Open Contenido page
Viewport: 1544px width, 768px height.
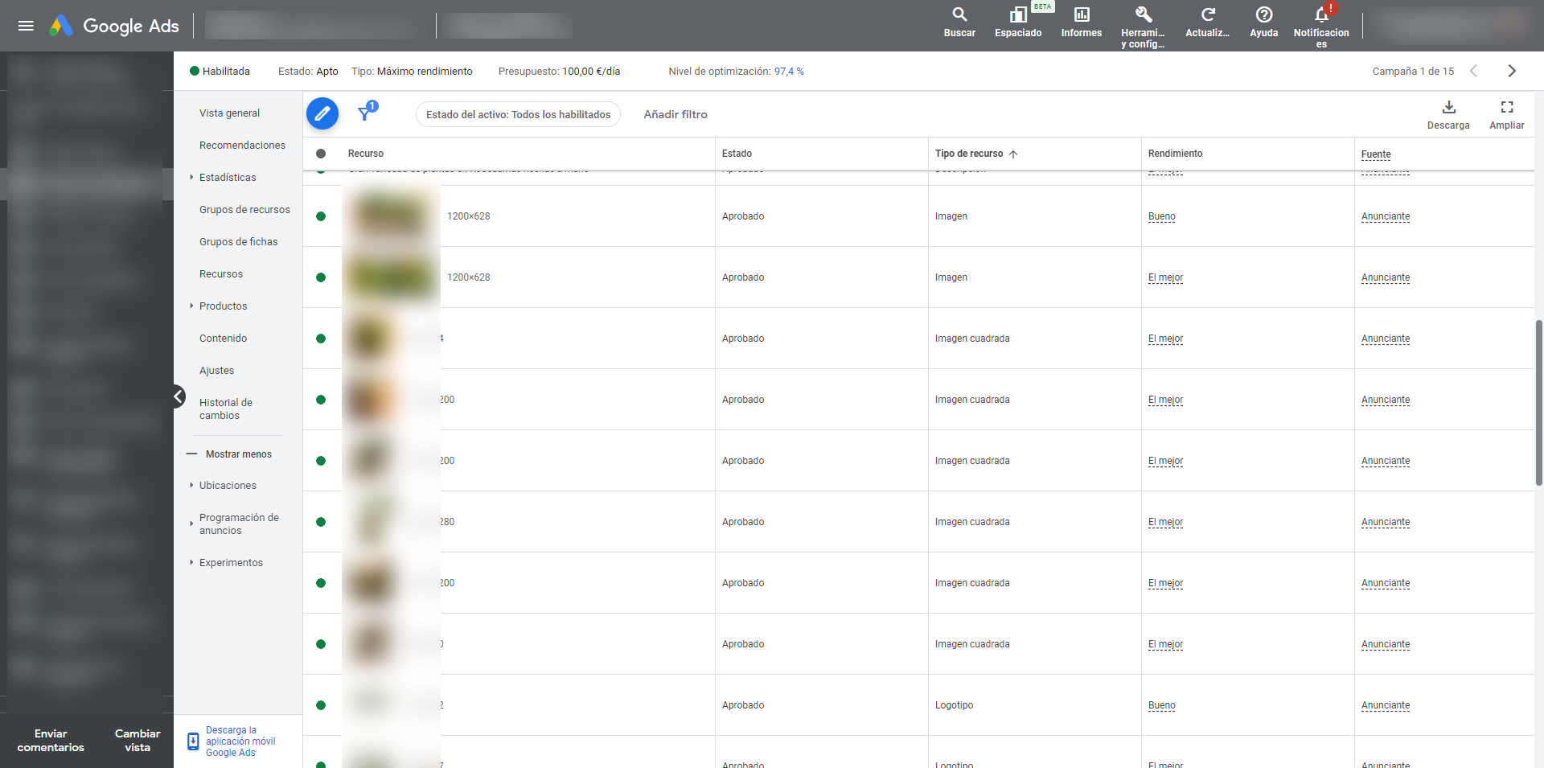223,338
